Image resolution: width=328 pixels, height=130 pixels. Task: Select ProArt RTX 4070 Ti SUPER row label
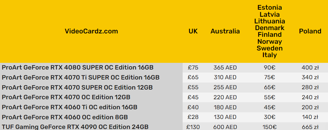(81, 78)
